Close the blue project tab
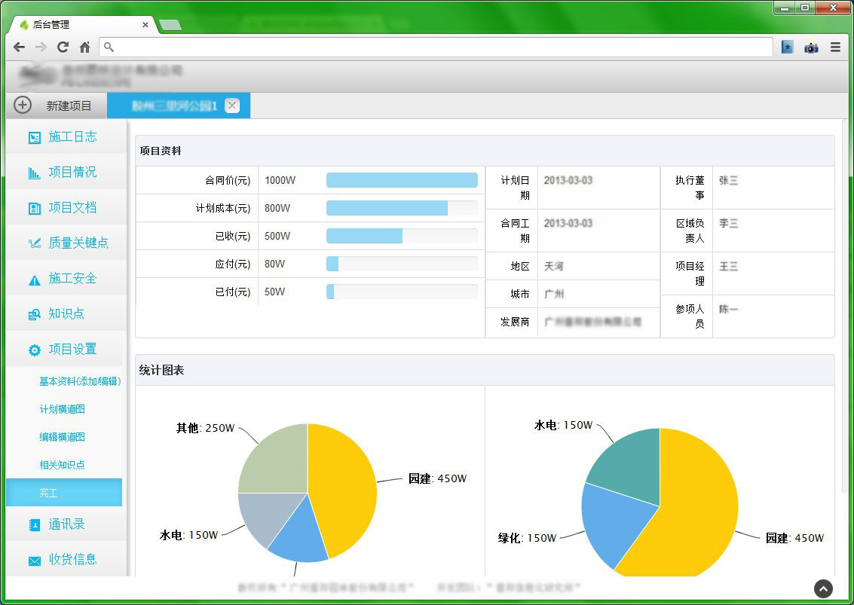The image size is (854, 605). coord(232,105)
